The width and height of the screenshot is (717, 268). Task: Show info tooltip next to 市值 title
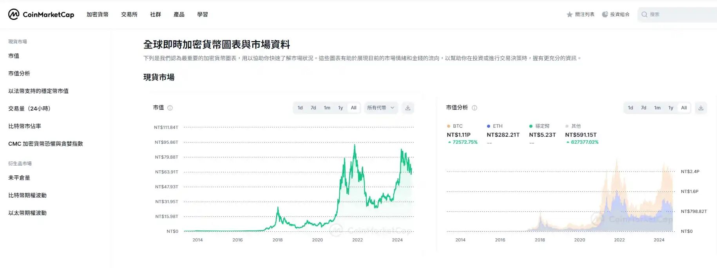tap(170, 108)
